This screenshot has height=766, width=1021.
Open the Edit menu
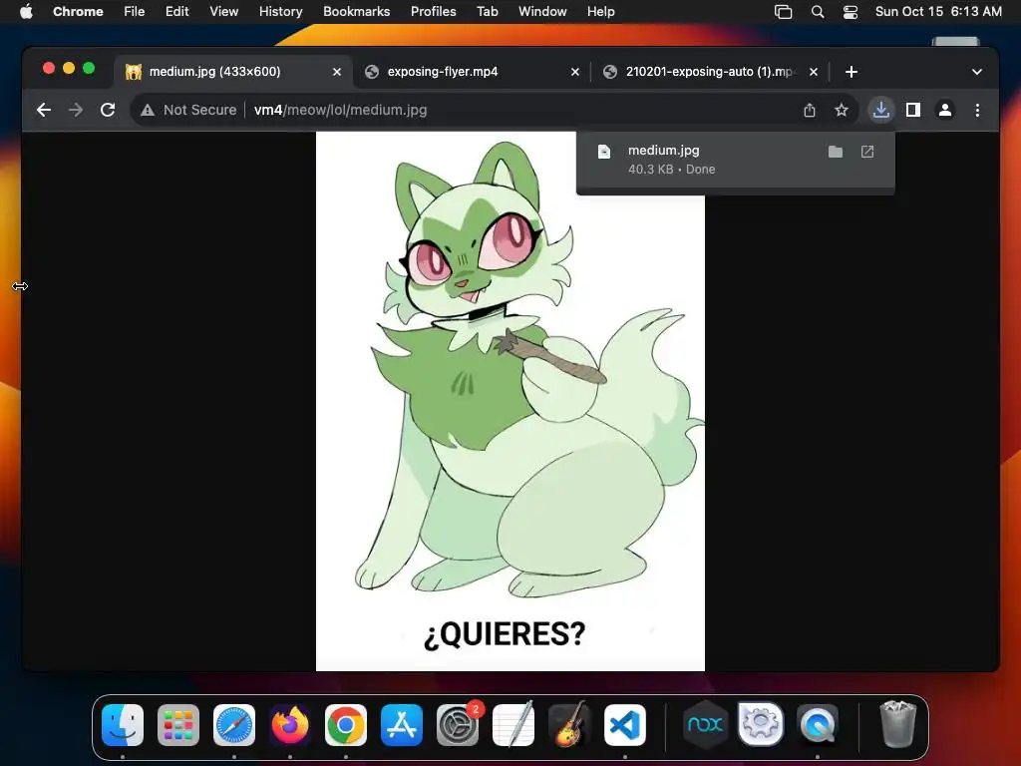[x=176, y=12]
